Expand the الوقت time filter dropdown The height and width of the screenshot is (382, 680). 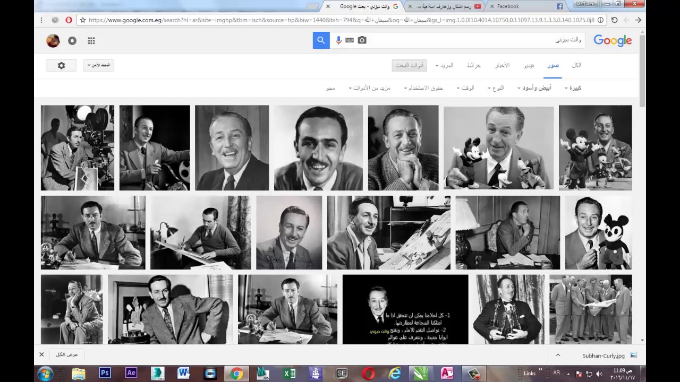465,88
